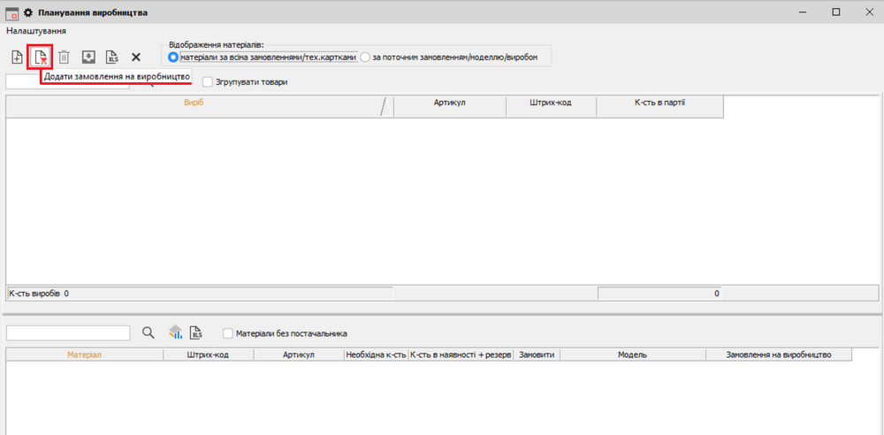Select 'за поточним замовленням/моделлю/виробом' radio option
Viewport: 884px width, 435px height.
365,57
